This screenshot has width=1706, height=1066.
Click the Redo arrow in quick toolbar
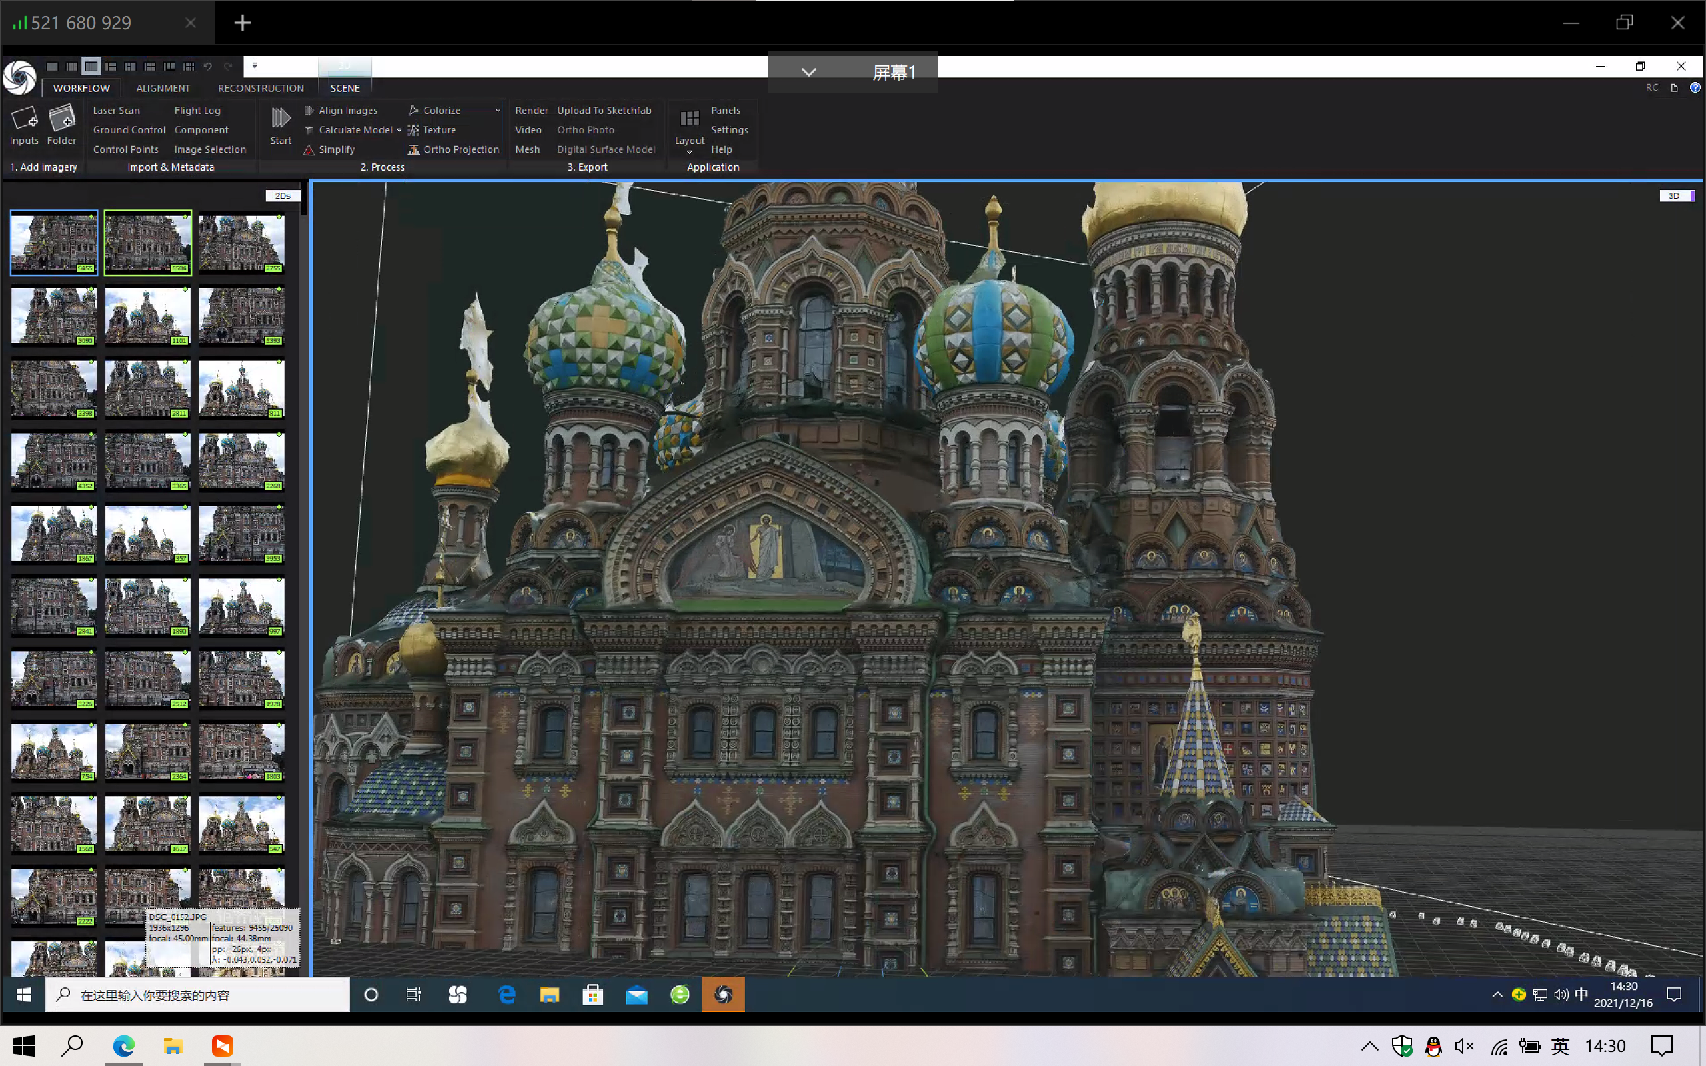(x=228, y=66)
